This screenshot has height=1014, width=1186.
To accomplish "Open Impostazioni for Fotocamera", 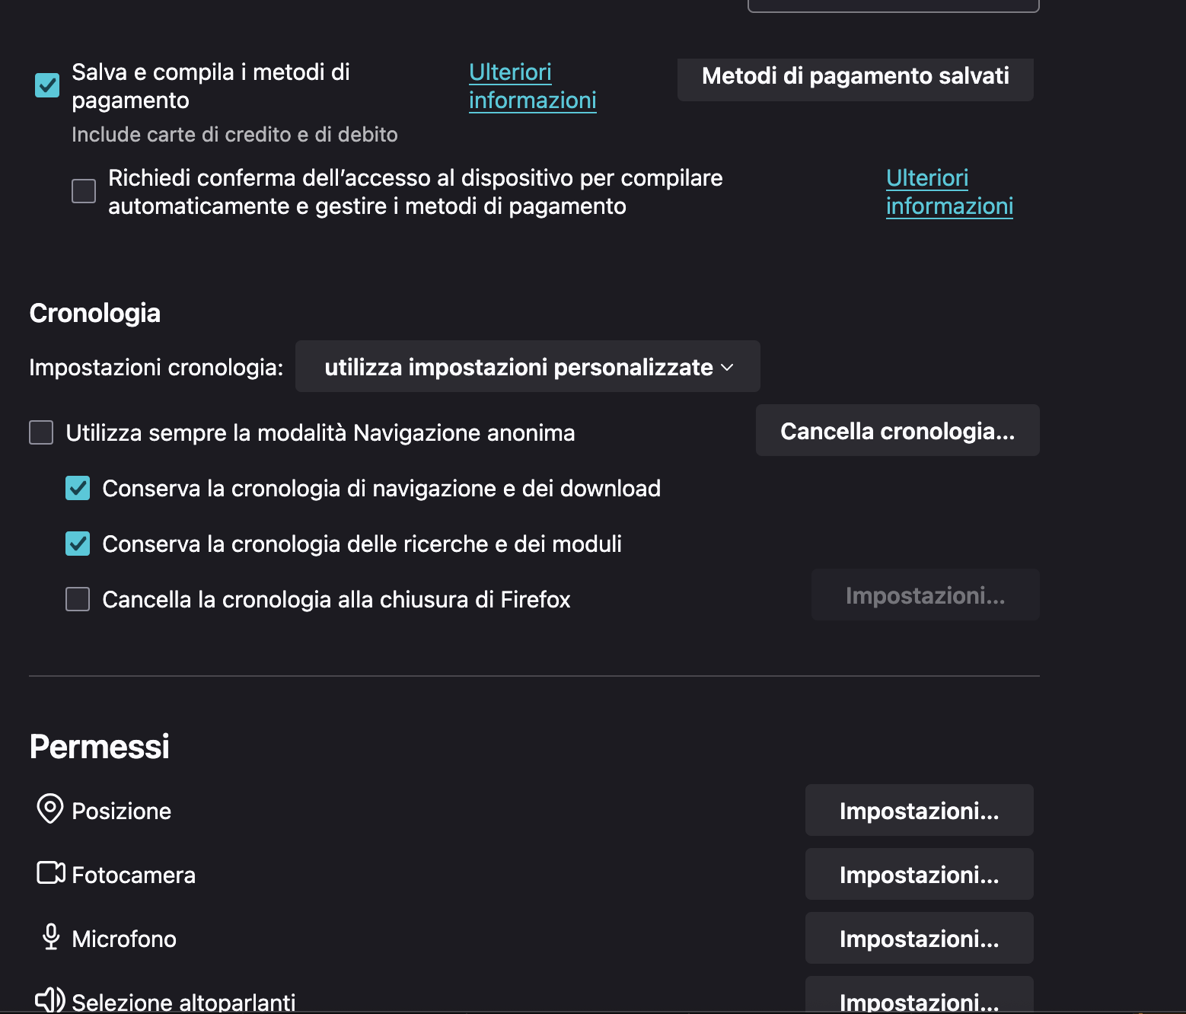I will click(x=919, y=875).
